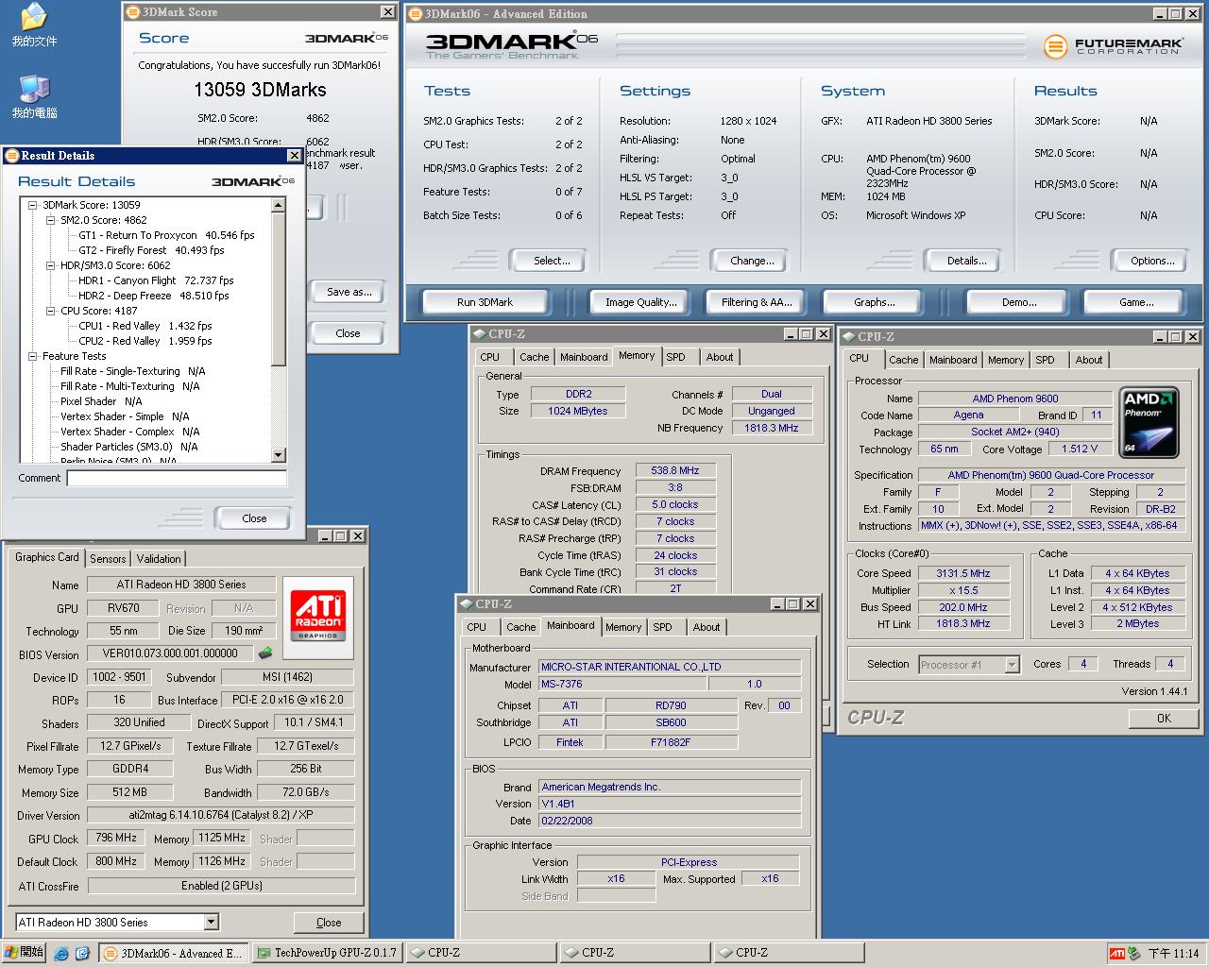The width and height of the screenshot is (1209, 967).
Task: Click the Internet Explorer quick launch icon
Action: (x=61, y=953)
